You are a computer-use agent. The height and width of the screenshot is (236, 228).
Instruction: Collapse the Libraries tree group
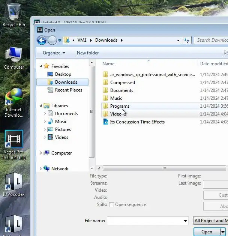point(41,106)
